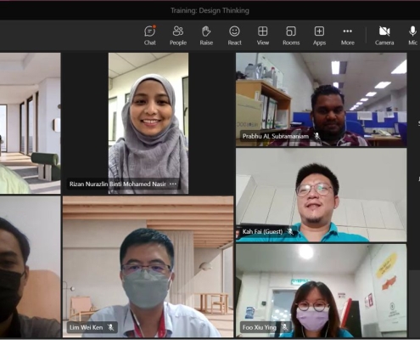The width and height of the screenshot is (420, 340).
Task: Raise your hand in the meeting
Action: click(x=206, y=36)
